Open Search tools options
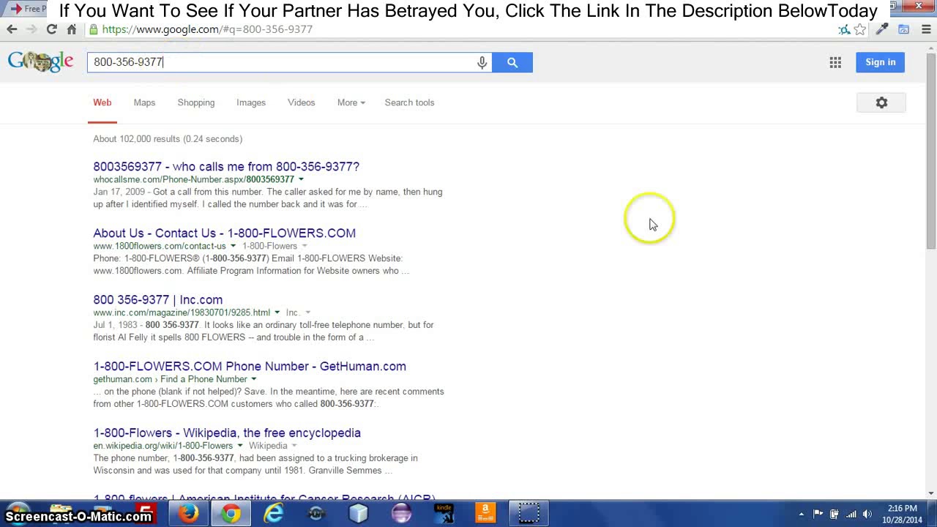 point(409,102)
